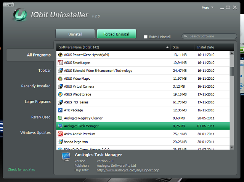
Task: Click the ASUS SmartLogon icon
Action: 60,63
